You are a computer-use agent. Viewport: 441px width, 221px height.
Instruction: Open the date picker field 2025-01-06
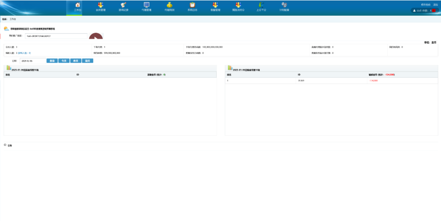click(x=32, y=61)
